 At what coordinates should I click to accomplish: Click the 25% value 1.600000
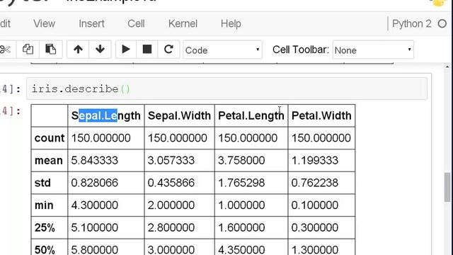(241, 227)
